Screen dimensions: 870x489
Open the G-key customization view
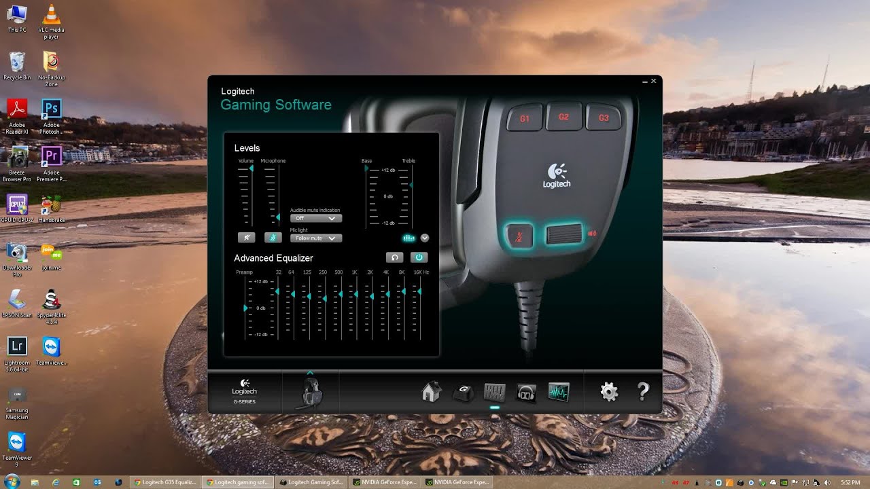coord(463,393)
